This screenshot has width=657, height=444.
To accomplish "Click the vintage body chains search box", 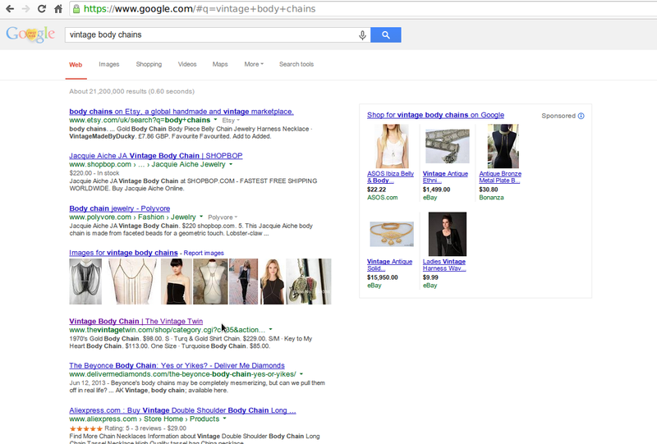I will [212, 34].
